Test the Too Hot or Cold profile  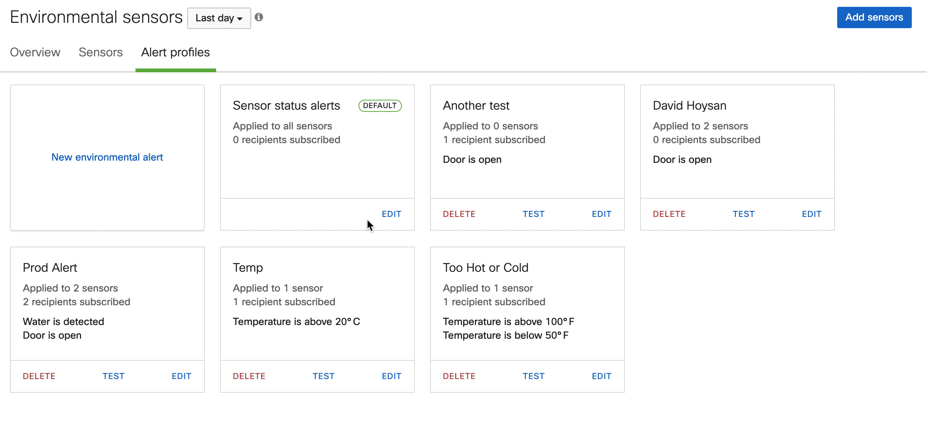coord(533,376)
